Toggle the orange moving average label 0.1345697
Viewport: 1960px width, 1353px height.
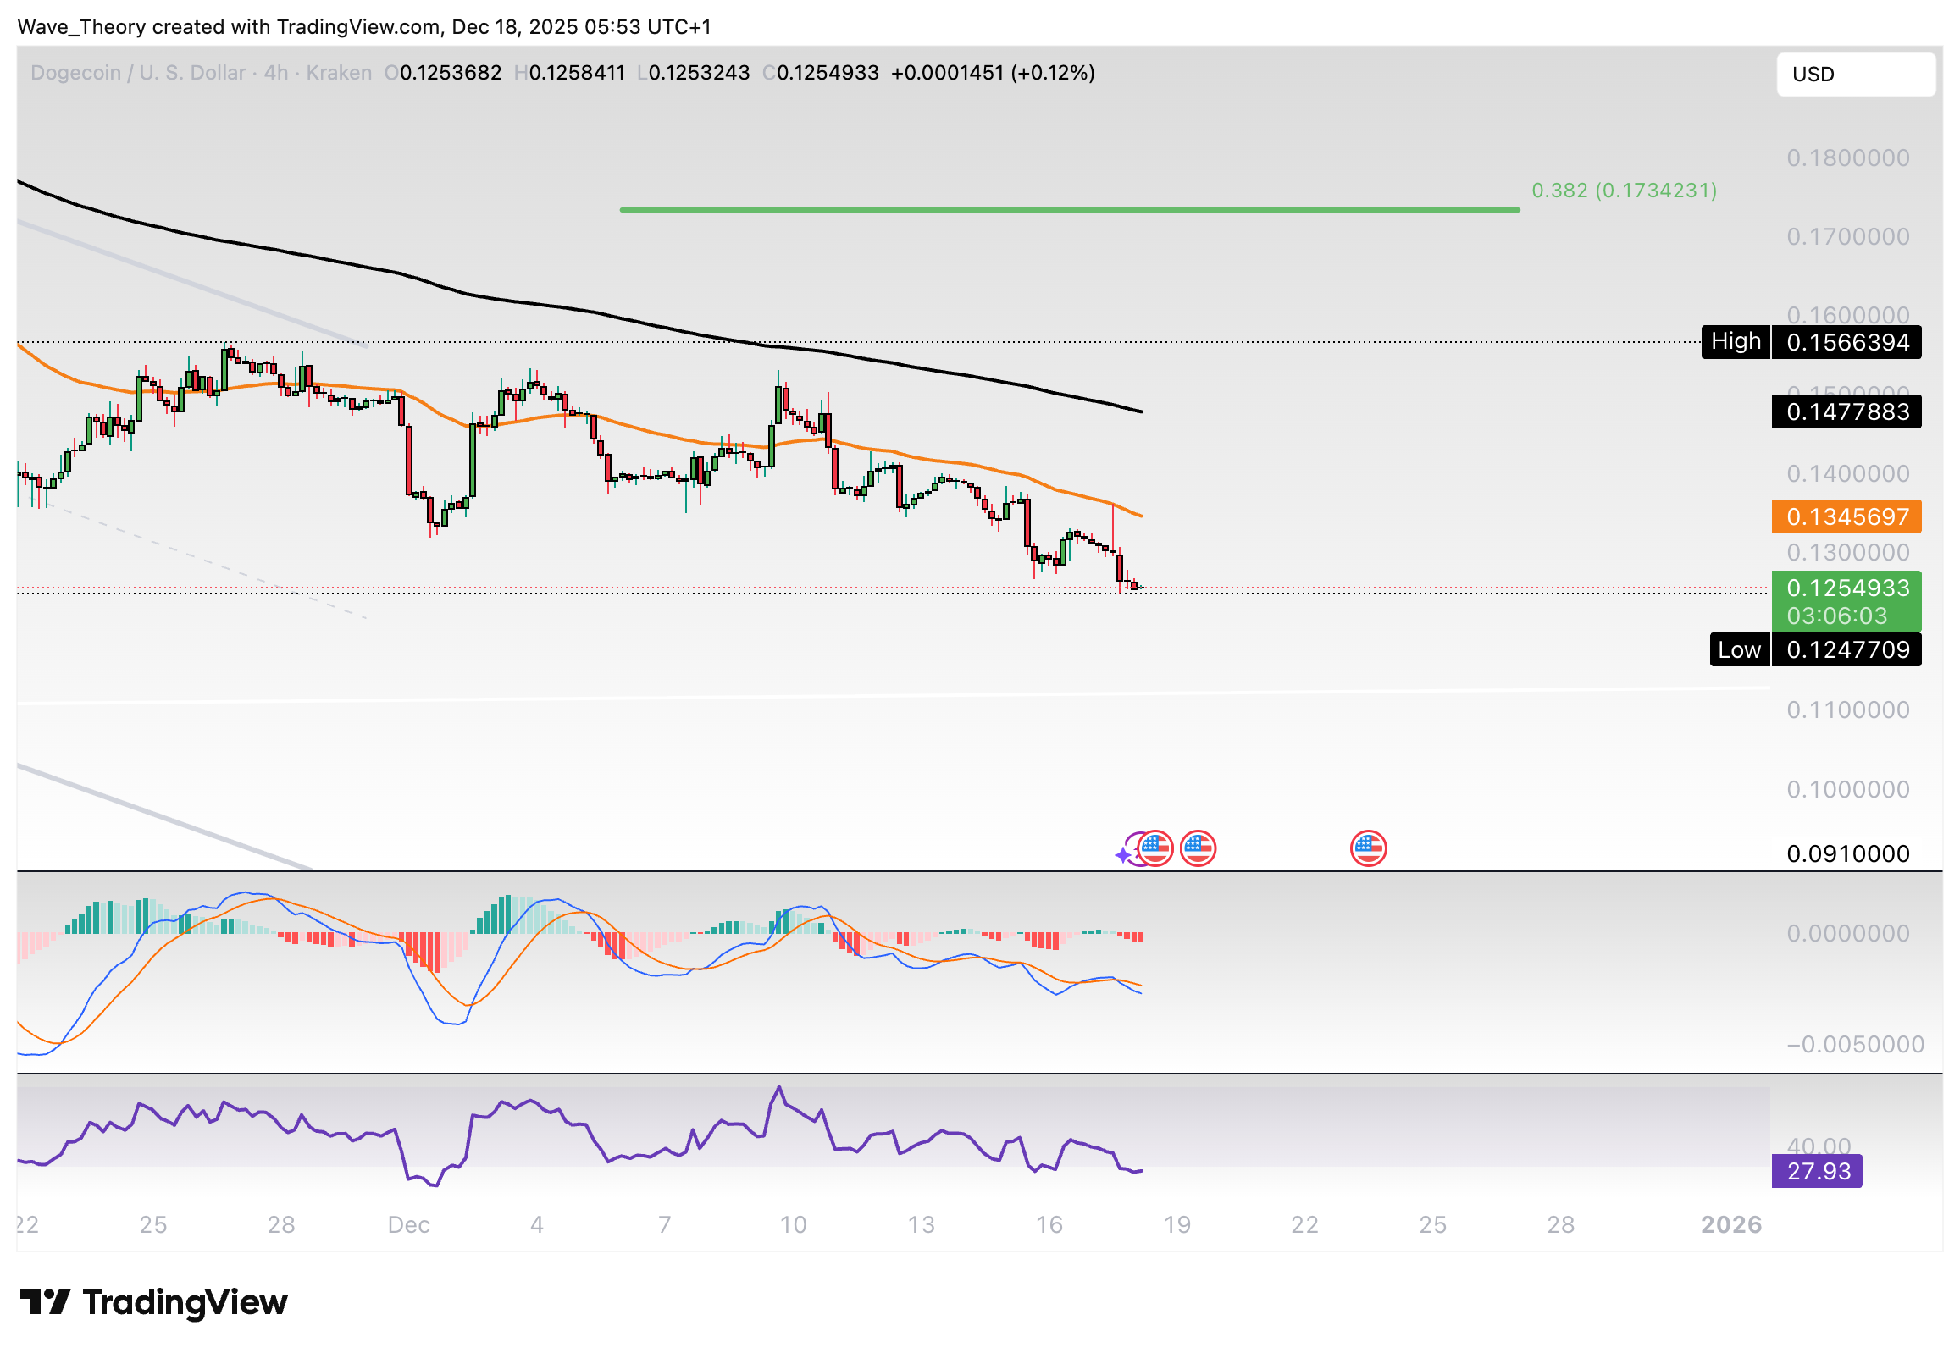point(1846,516)
